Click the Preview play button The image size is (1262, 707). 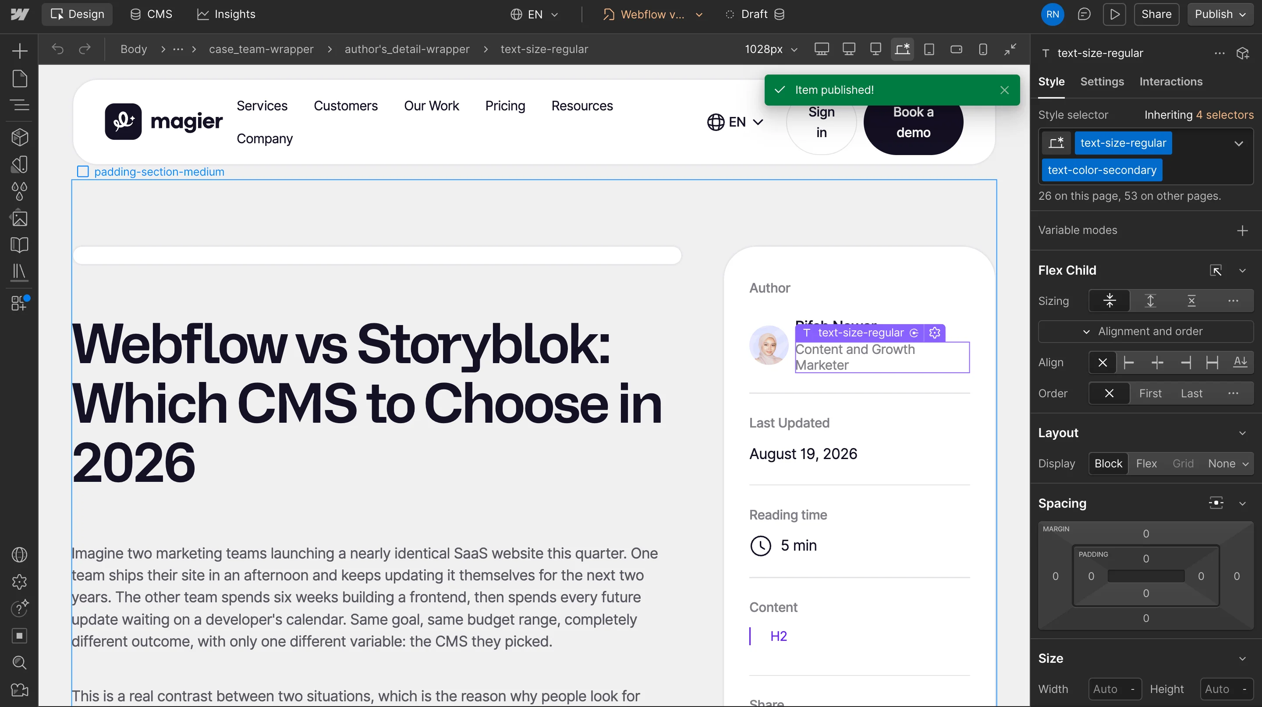pos(1114,14)
